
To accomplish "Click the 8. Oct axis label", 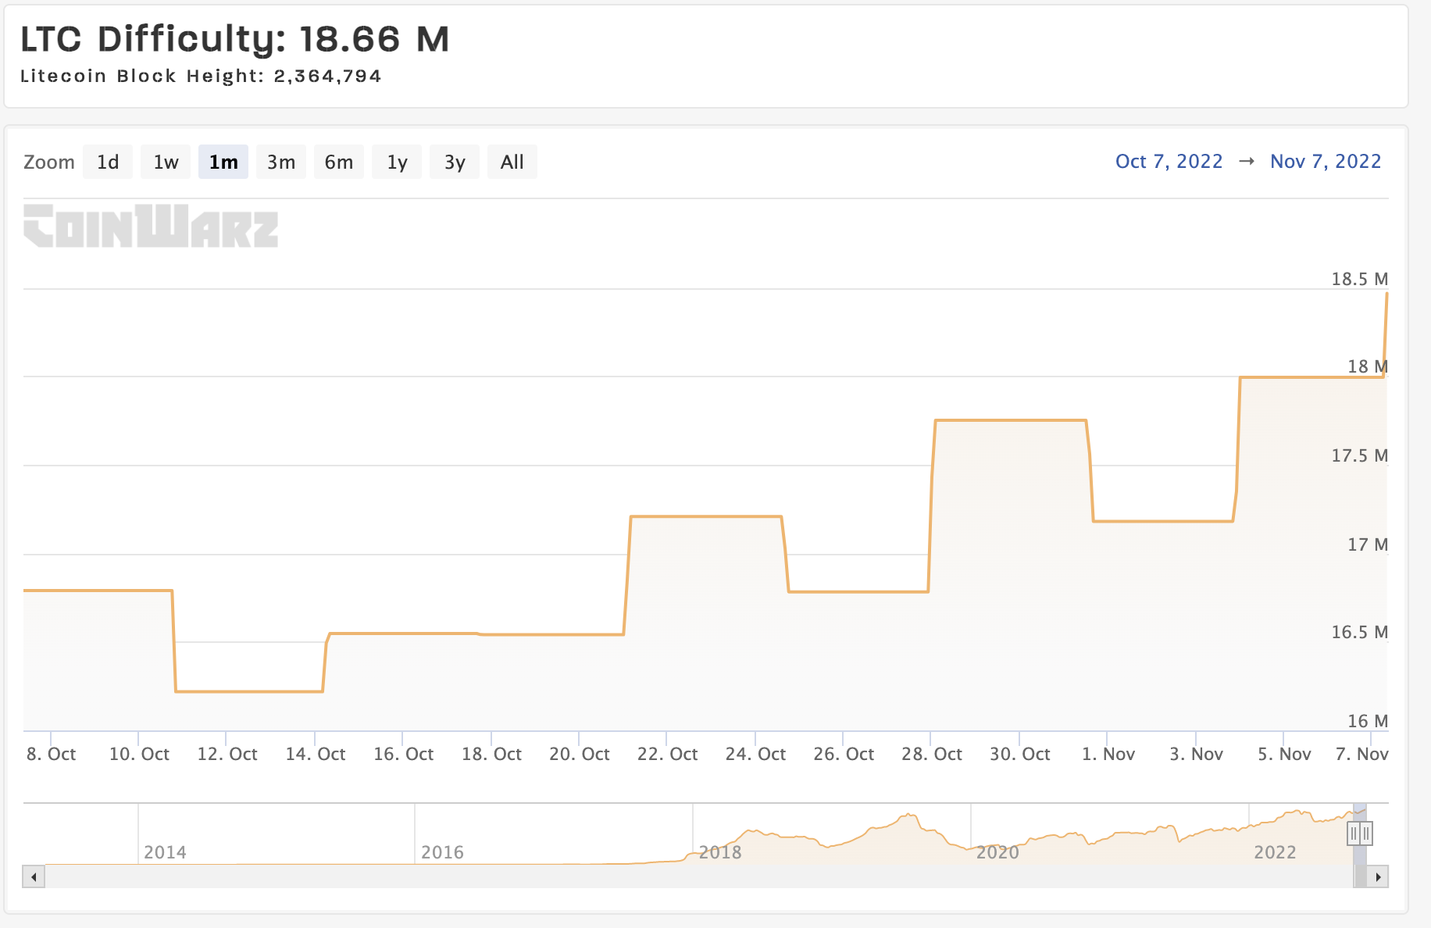I will click(x=51, y=754).
